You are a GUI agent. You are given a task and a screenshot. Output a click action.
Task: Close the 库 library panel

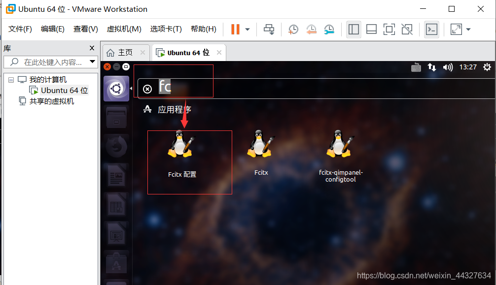(92, 48)
